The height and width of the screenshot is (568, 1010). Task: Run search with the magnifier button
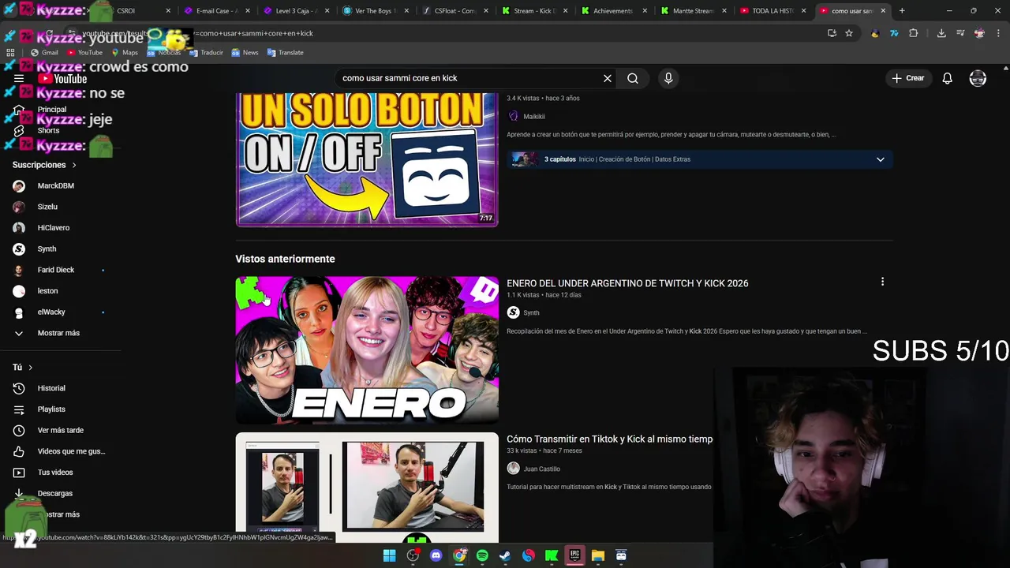[x=633, y=78]
